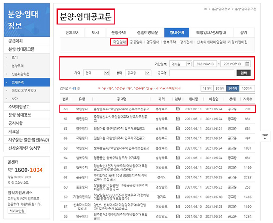Open 분양·임대공고문 in the sidebar
The width and height of the screenshot is (273, 223).
[x=26, y=49]
